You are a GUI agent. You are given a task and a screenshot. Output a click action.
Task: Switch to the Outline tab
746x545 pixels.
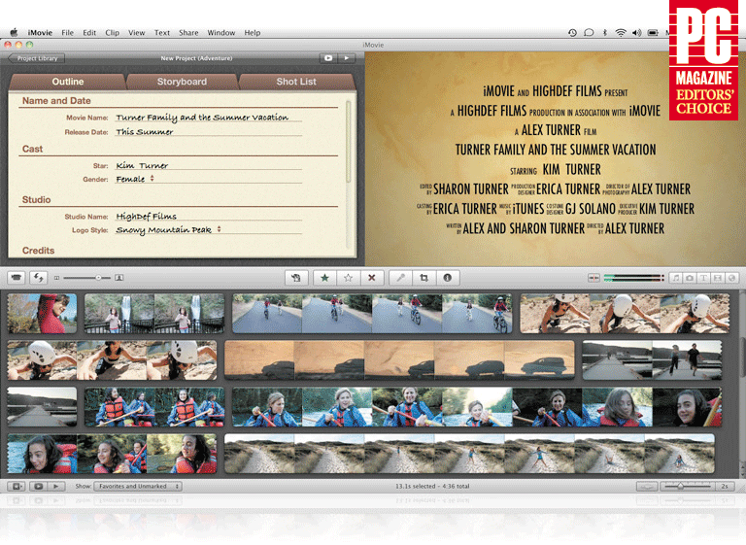(x=68, y=82)
